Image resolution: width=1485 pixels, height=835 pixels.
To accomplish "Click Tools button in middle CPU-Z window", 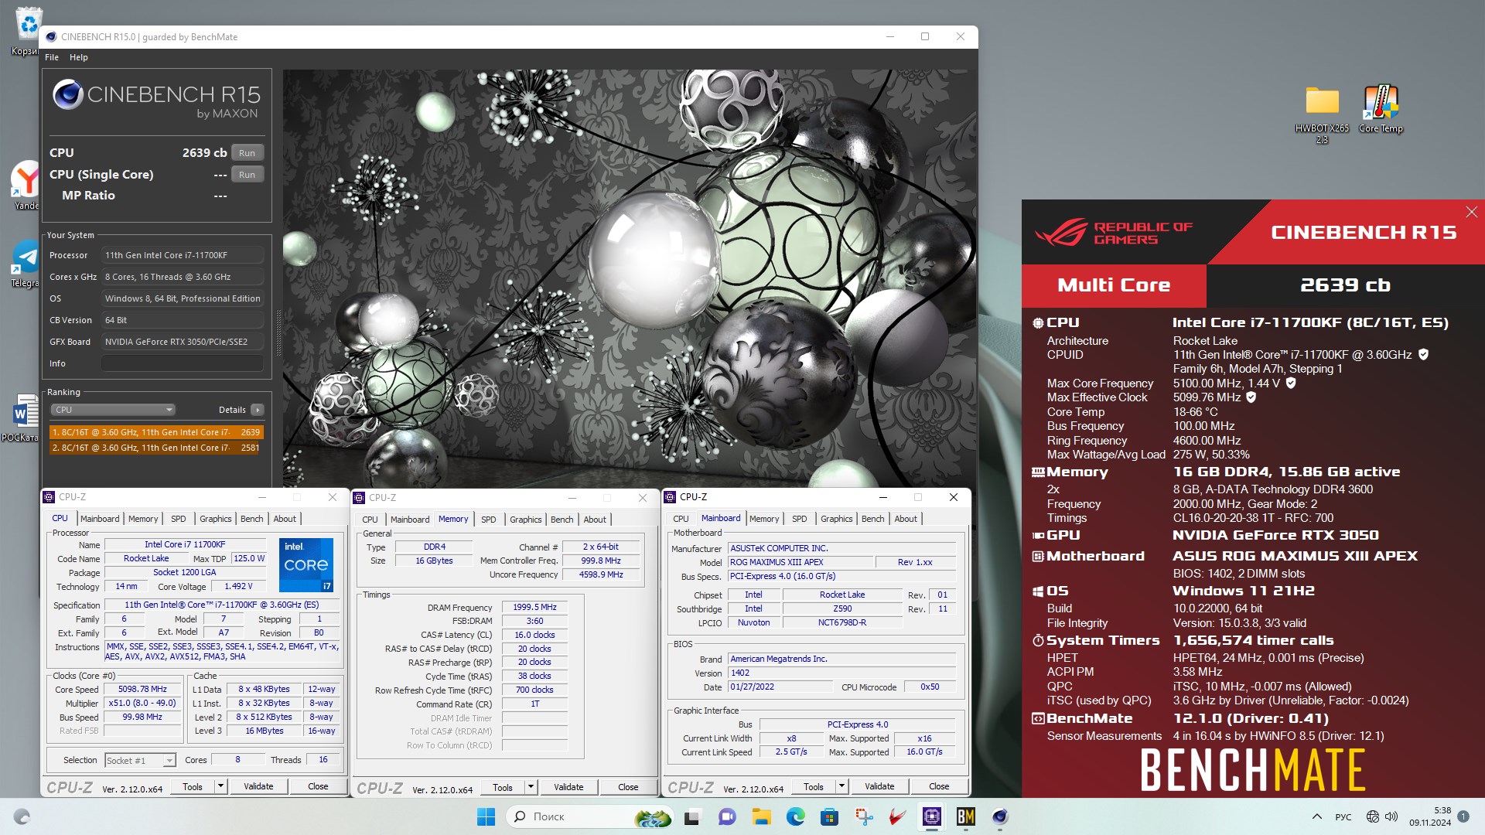I will [503, 787].
